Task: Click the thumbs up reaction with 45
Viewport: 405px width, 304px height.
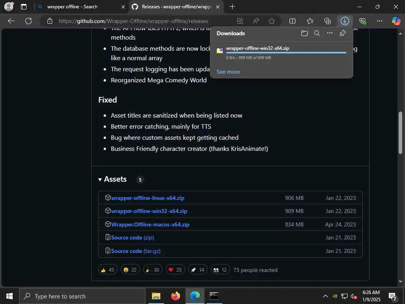Action: pyautogui.click(x=108, y=270)
